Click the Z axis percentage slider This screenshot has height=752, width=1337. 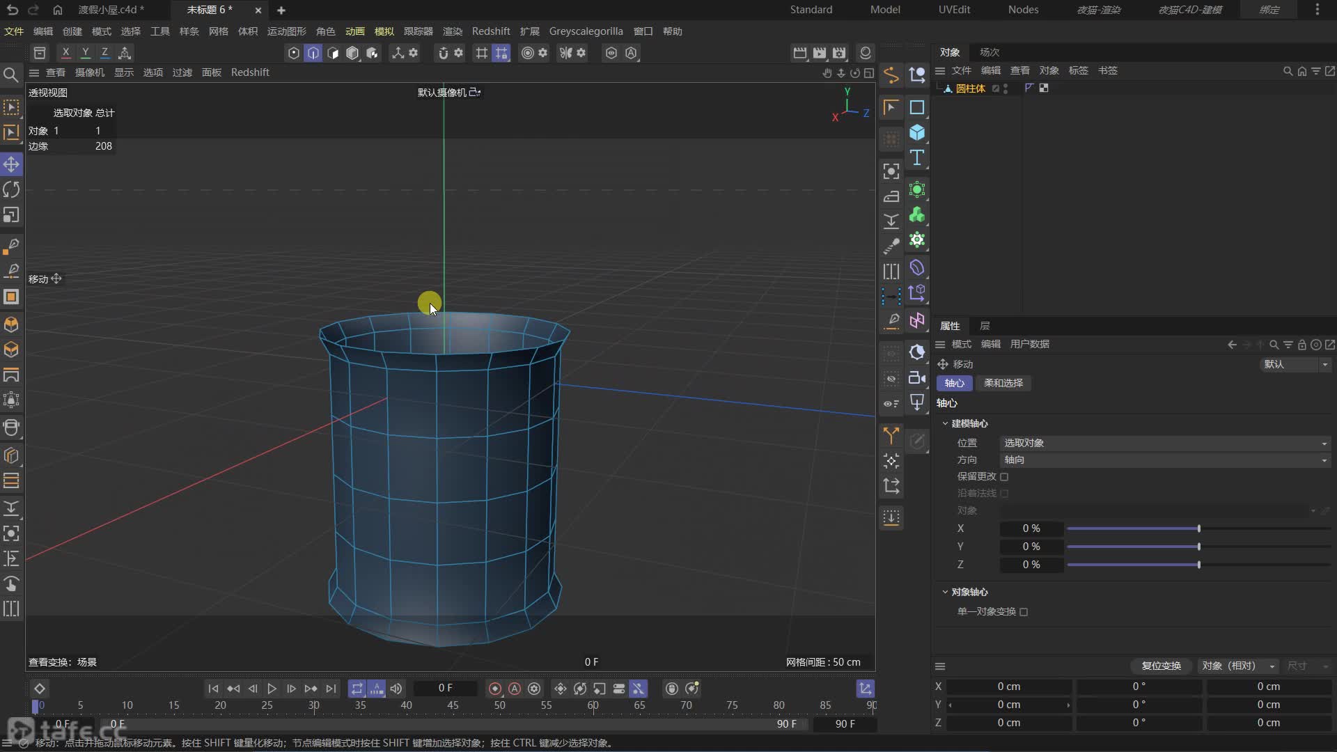(x=1198, y=565)
